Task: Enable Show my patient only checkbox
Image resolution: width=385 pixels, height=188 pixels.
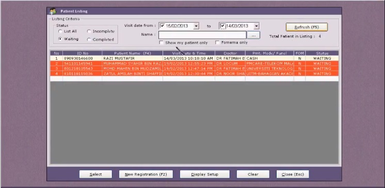Action: (x=162, y=43)
